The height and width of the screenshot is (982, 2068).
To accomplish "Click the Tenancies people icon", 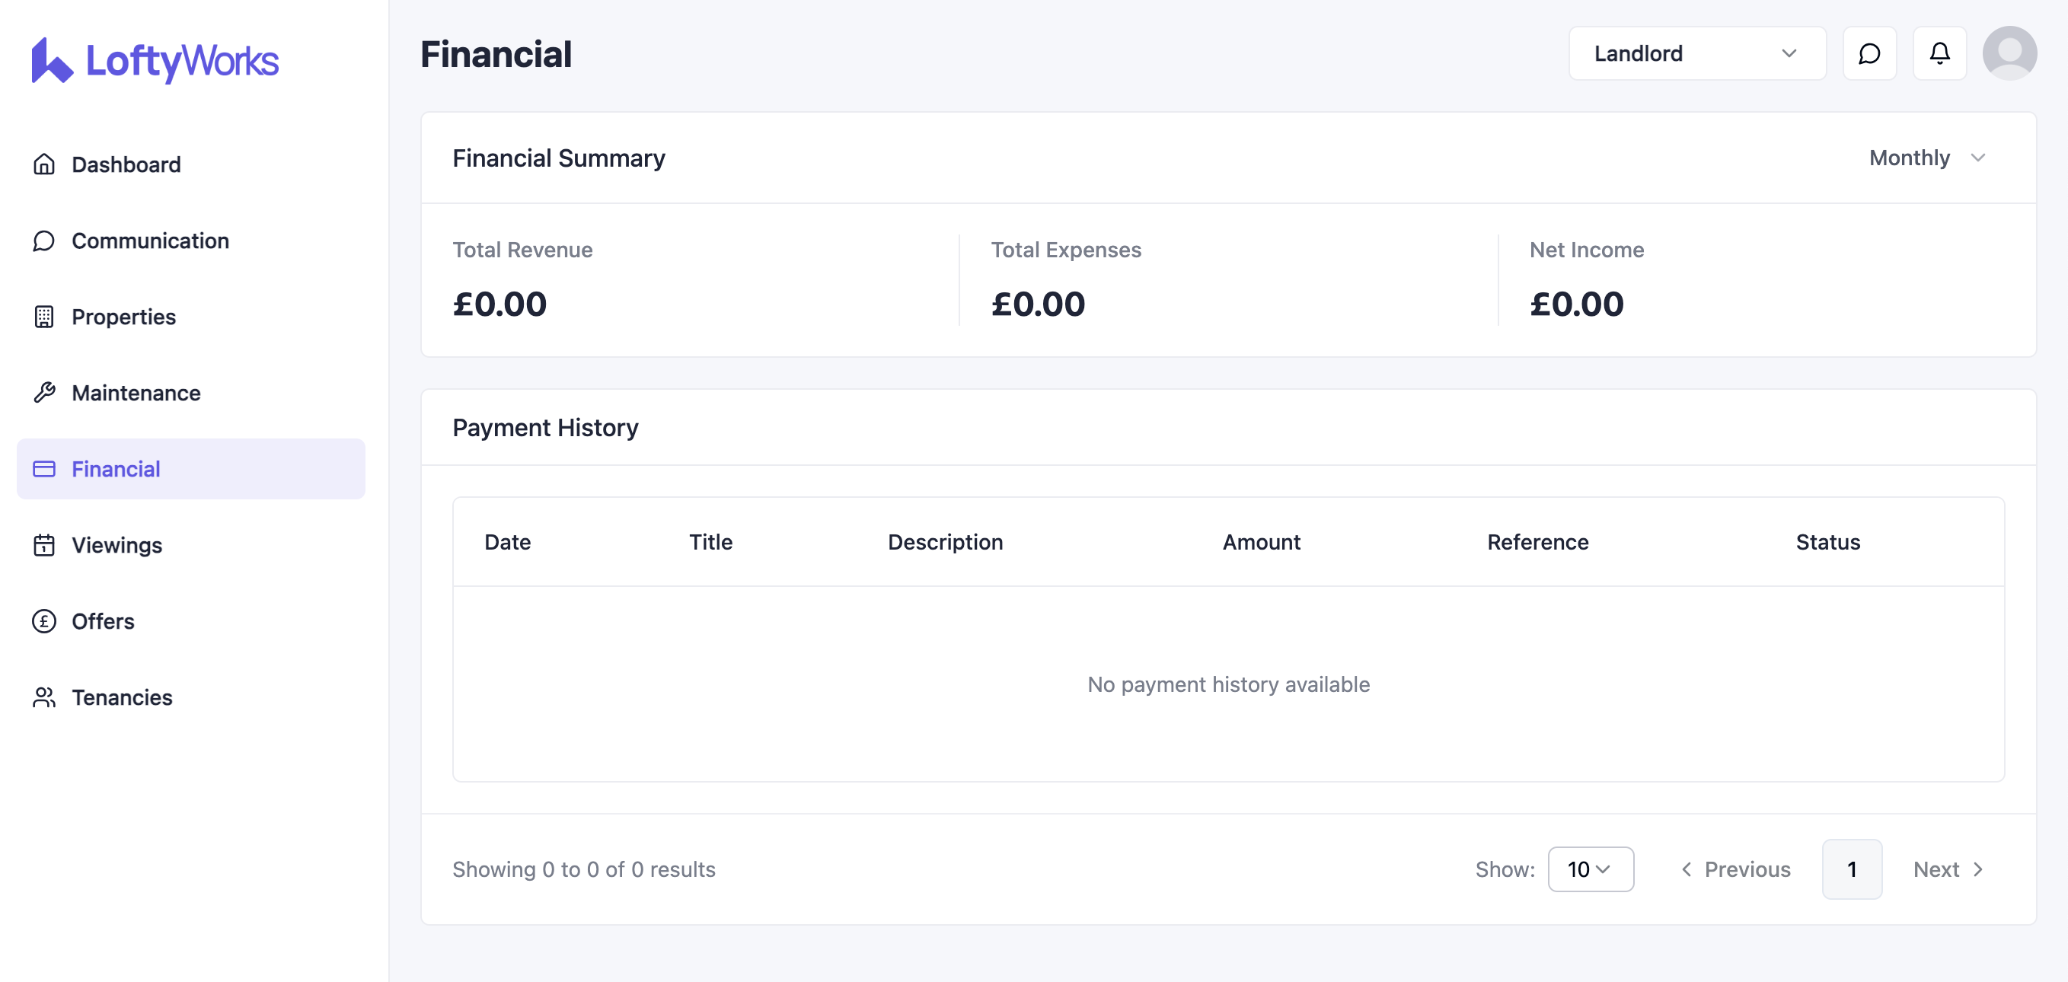I will pyautogui.click(x=44, y=697).
